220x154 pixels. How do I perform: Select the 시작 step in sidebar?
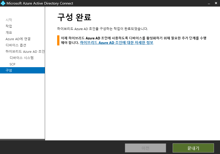pos(9,20)
